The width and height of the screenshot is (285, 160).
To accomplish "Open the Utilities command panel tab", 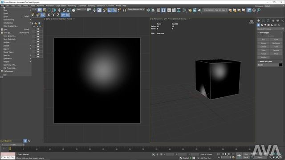I will (x=282, y=21).
